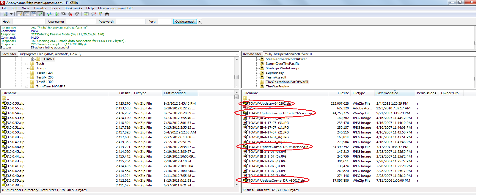Sort remote files by Last modified column

tap(395, 93)
